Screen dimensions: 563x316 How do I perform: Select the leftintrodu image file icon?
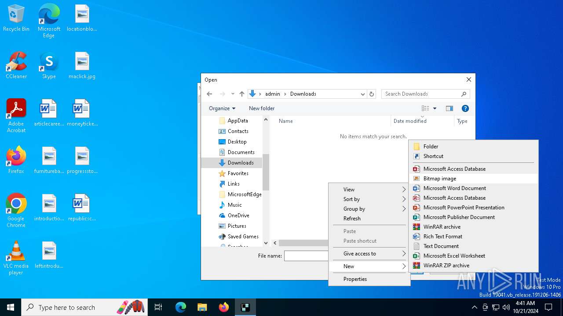pos(49,255)
